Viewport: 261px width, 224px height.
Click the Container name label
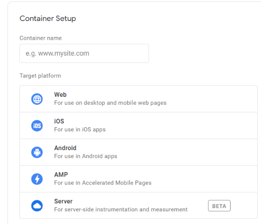coord(41,38)
